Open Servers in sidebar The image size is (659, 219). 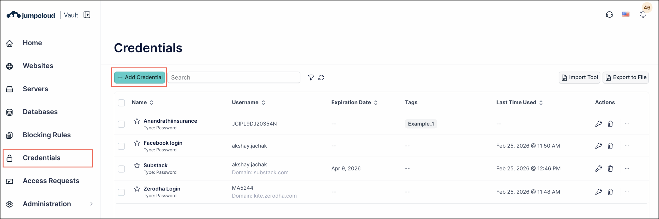click(35, 89)
